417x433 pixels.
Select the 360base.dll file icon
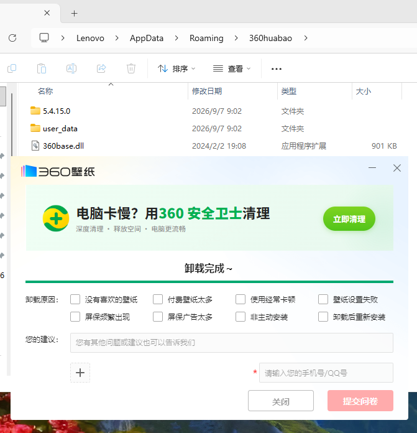click(35, 146)
